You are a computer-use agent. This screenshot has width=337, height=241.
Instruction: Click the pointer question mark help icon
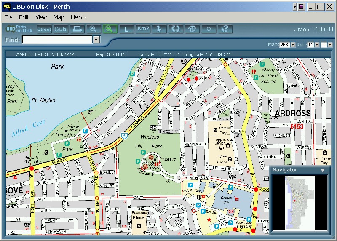[225, 29]
